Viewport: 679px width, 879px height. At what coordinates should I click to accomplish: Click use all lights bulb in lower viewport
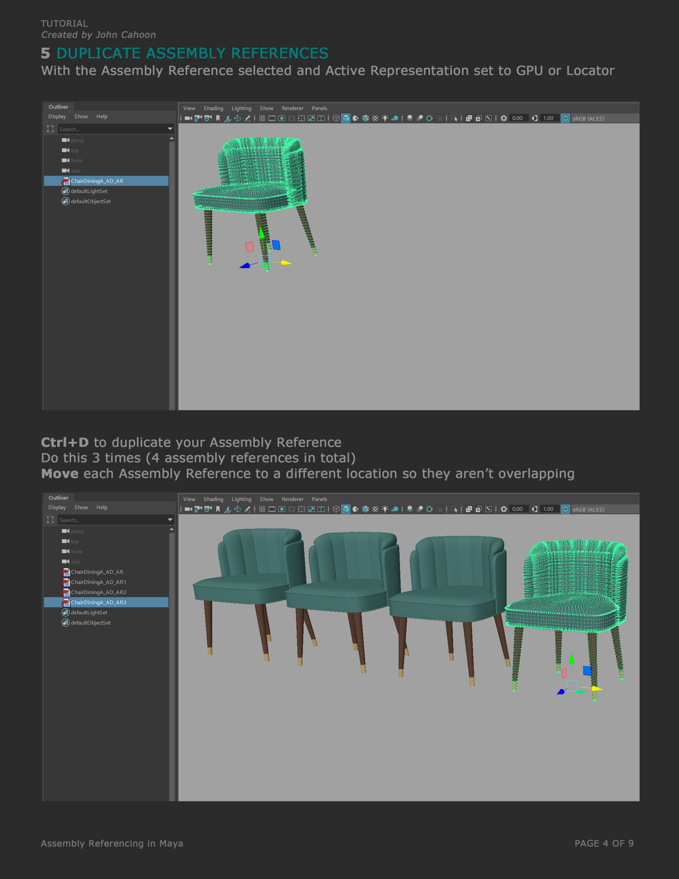385,509
